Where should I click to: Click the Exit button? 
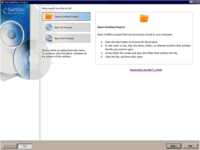(x=191, y=146)
